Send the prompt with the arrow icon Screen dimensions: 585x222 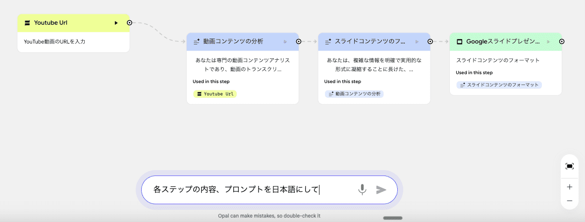pyautogui.click(x=381, y=189)
